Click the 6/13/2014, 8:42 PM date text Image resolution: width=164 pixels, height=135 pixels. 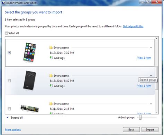click(62, 81)
